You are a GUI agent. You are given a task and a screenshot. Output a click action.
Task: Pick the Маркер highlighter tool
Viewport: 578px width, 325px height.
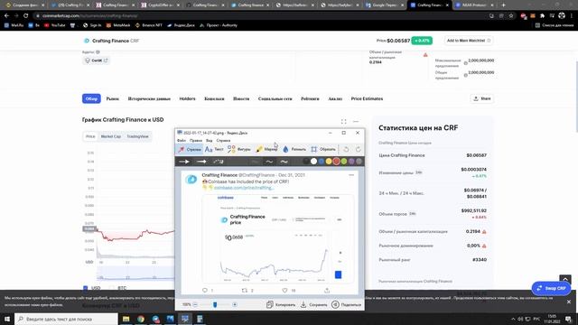[x=266, y=149]
